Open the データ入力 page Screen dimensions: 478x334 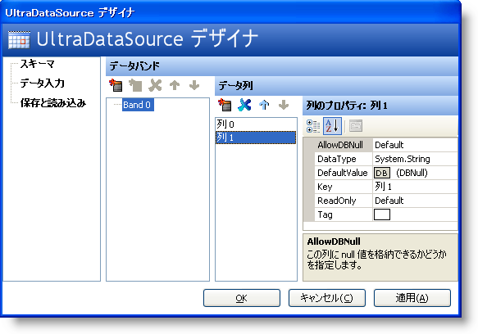point(43,83)
